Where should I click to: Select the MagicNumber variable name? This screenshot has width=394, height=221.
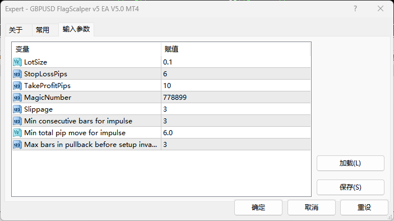click(x=48, y=98)
